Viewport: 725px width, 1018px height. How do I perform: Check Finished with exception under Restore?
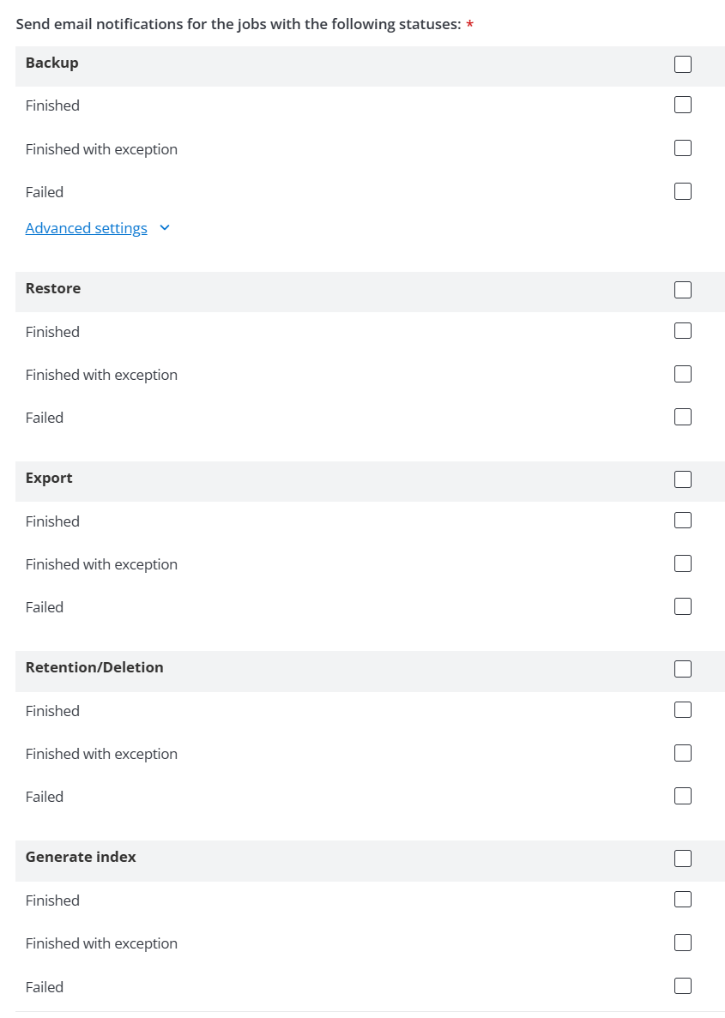(x=682, y=374)
